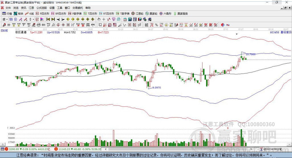292x158 pixels.
Task: Open the 9P四方形 tool
Action: (x=59, y=14)
